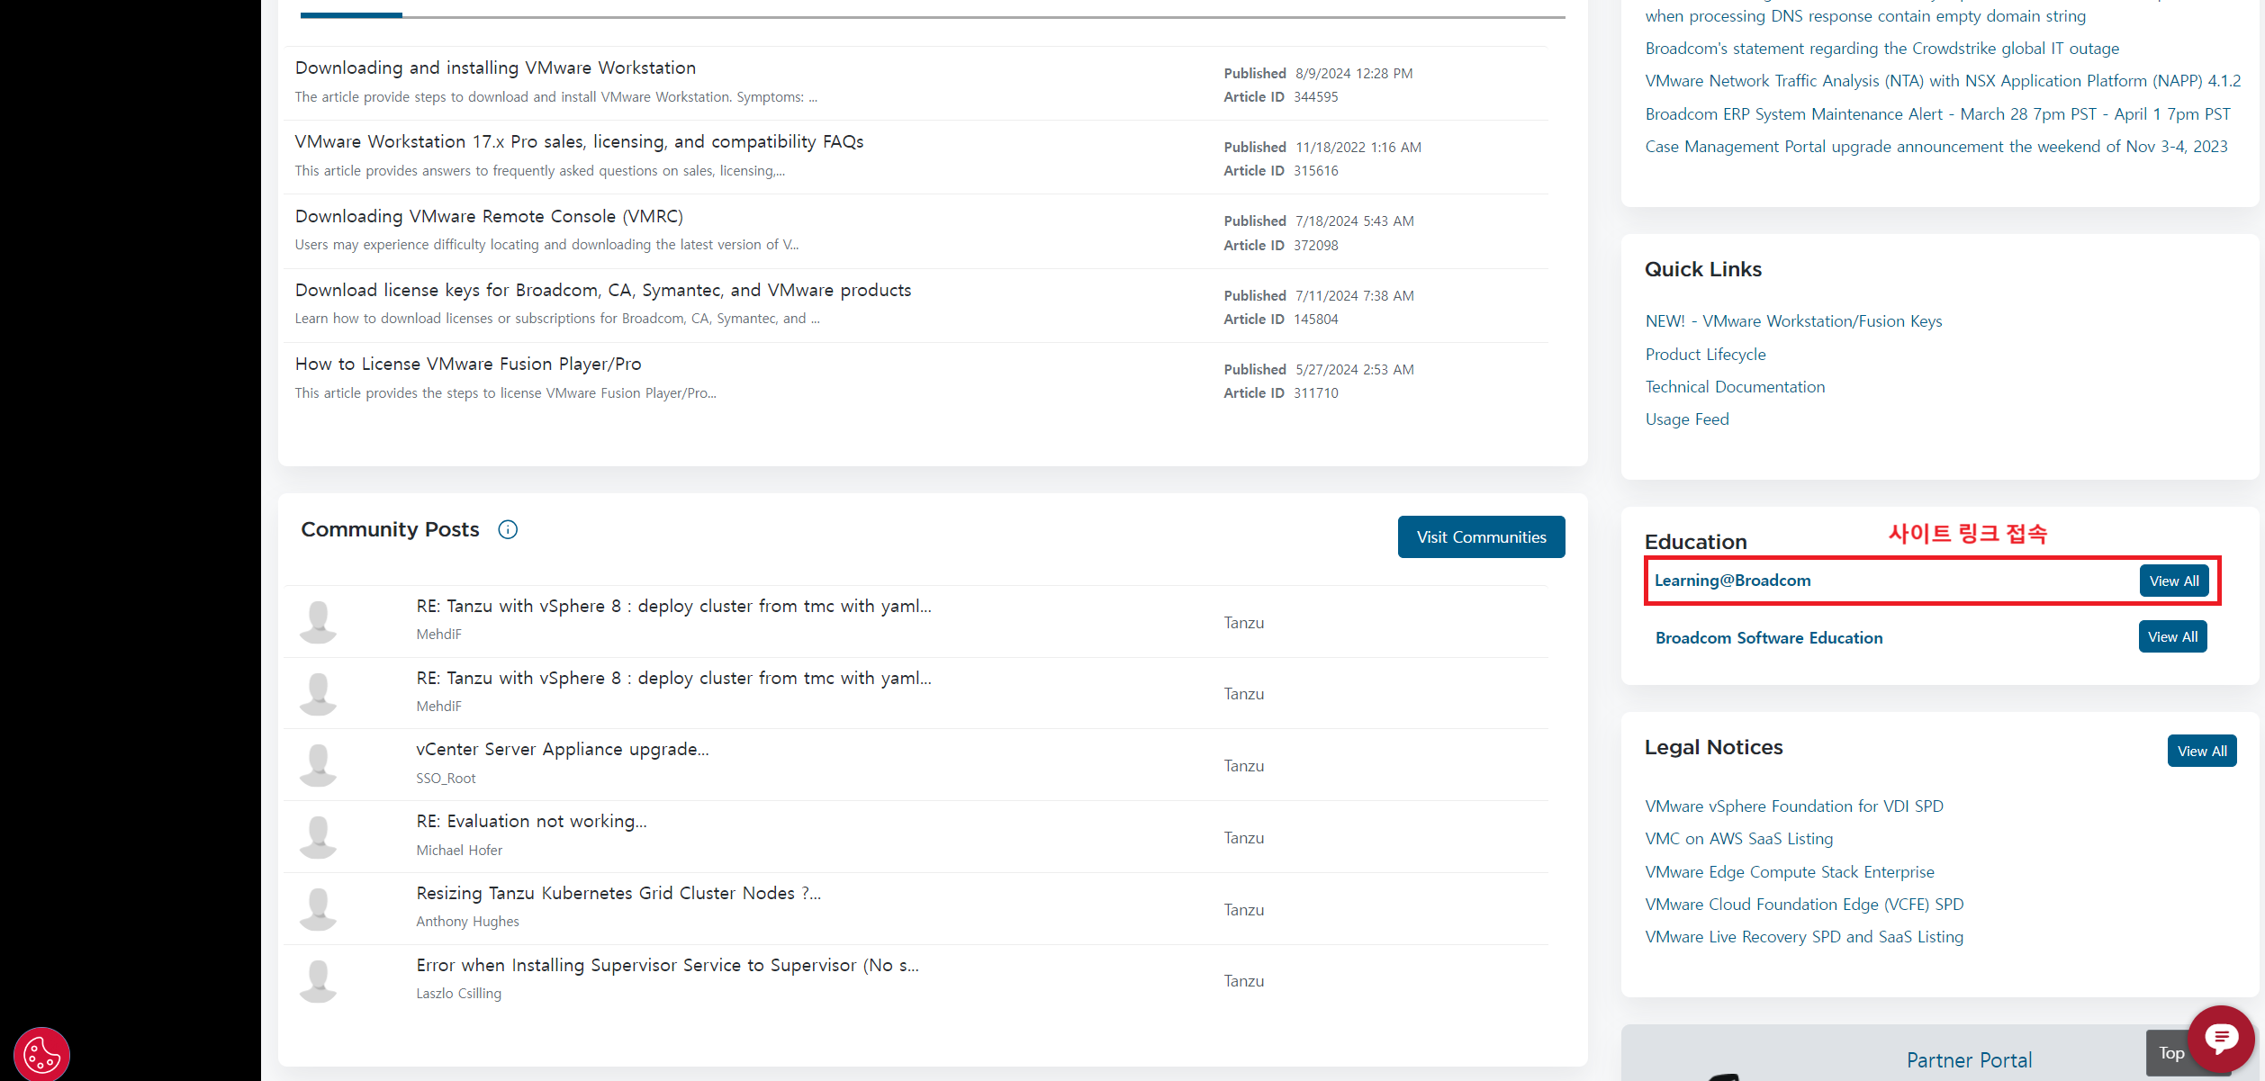Image resolution: width=2265 pixels, height=1081 pixels.
Task: Open NEW! VMware Workstation/Fusion Keys quick link
Action: (x=1793, y=321)
